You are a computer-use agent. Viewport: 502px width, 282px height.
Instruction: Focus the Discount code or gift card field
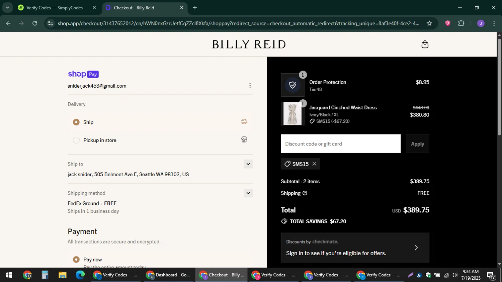pos(341,144)
